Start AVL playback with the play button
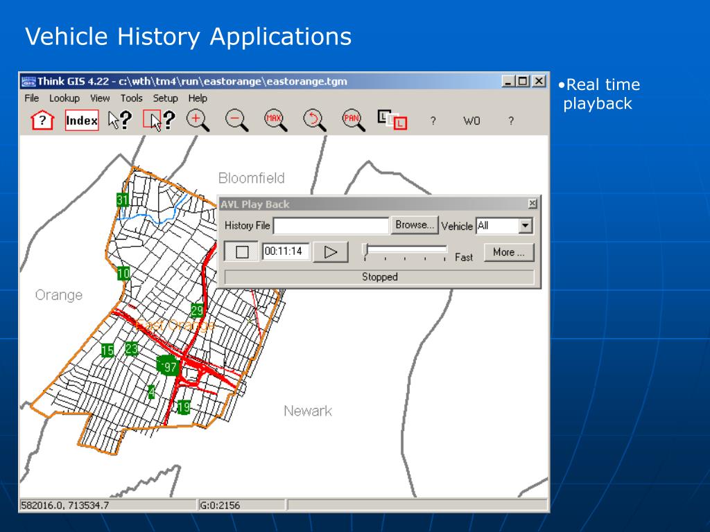This screenshot has width=710, height=532. tap(331, 252)
